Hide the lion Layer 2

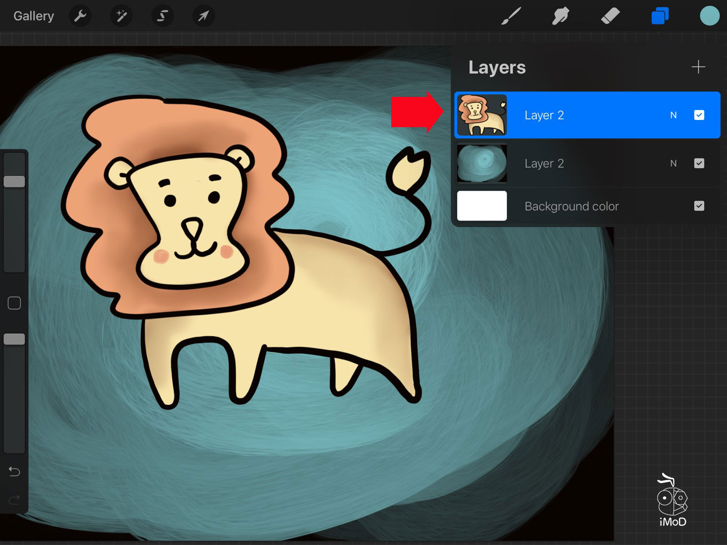click(699, 115)
